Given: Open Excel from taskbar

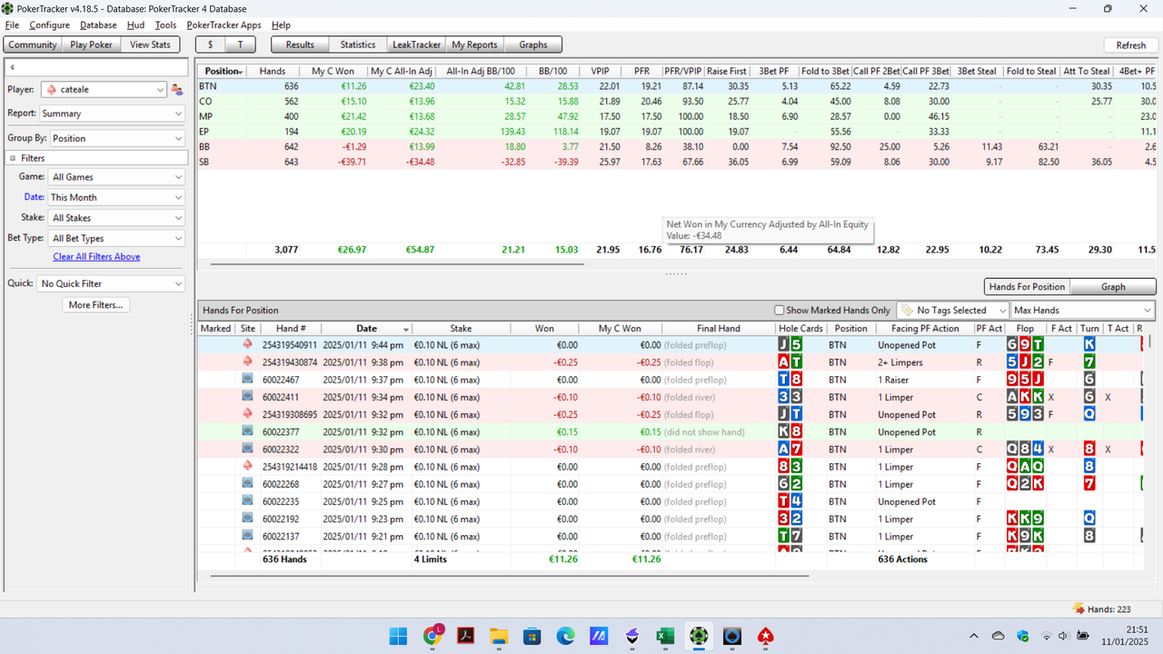Looking at the screenshot, I should (665, 637).
